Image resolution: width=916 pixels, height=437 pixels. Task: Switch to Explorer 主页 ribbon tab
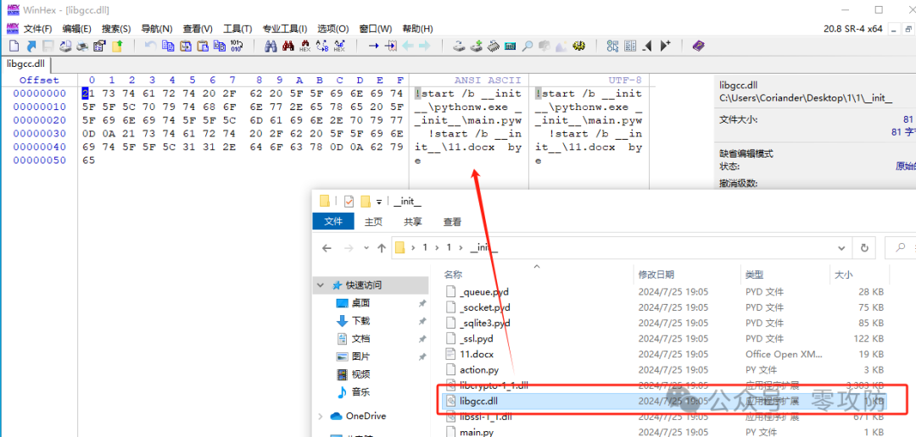pos(373,222)
